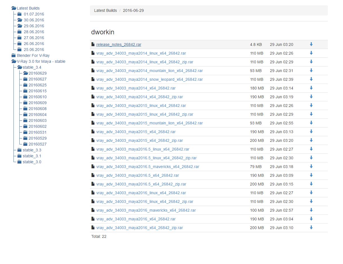Collapse the open 20160629 folder icon
Image resolution: width=343 pixels, height=264 pixels.
pos(26,73)
